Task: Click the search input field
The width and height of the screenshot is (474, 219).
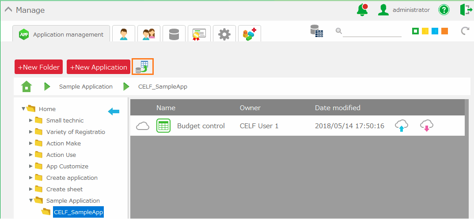Action: [x=372, y=31]
